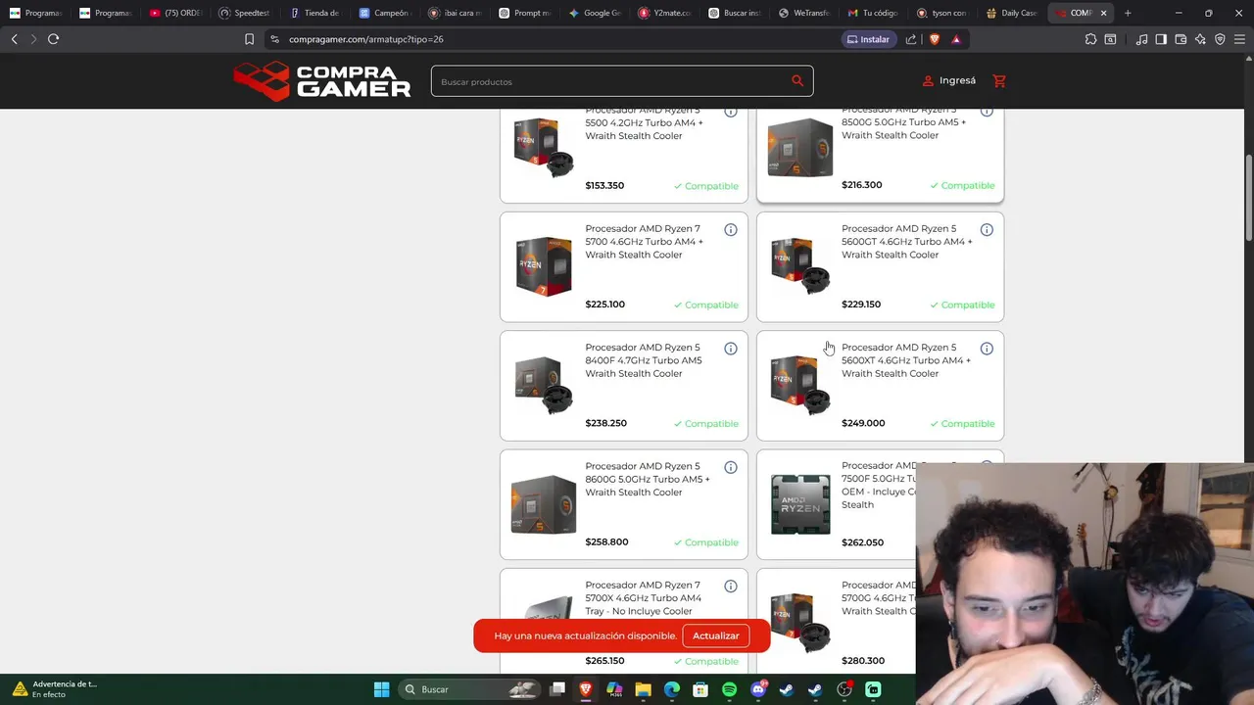Switch to the WeTransfer tab
The height and width of the screenshot is (705, 1254).
pos(804,13)
